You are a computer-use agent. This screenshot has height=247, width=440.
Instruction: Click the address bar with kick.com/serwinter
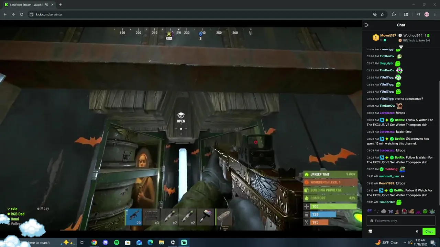coord(203,14)
